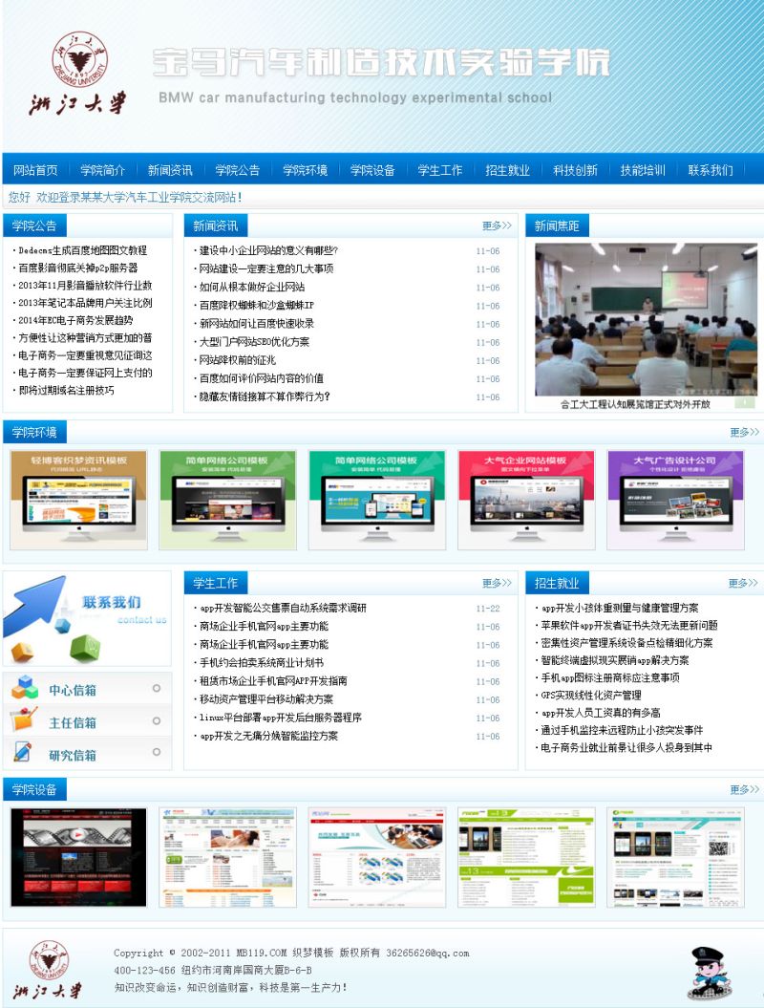Open announcement 百度影音彻底关掉p2p服务器
Viewport: 764px width, 1008px height.
tap(77, 268)
